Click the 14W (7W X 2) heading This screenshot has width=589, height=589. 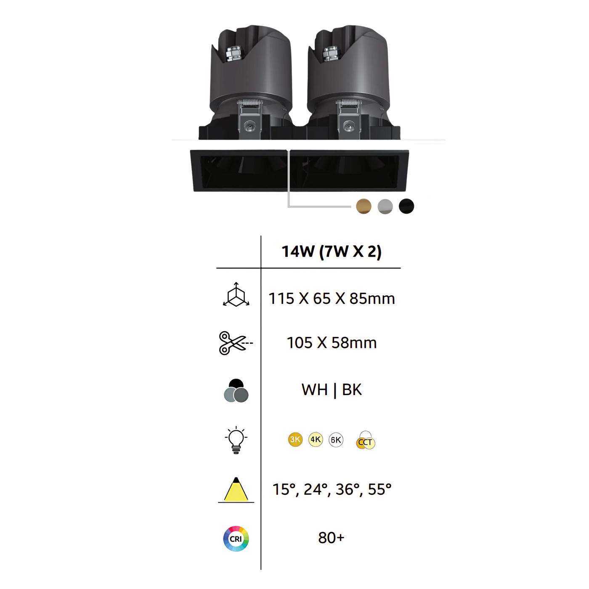332,251
